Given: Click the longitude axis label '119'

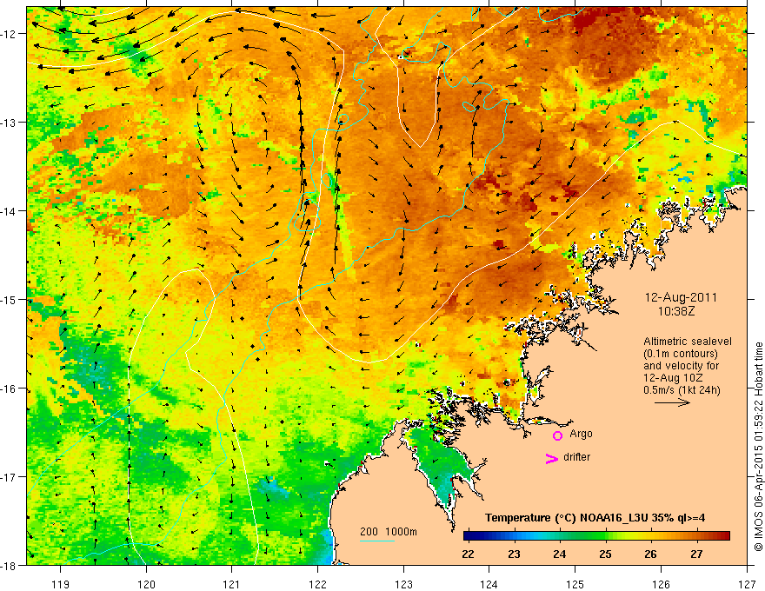Looking at the screenshot, I should (x=60, y=584).
